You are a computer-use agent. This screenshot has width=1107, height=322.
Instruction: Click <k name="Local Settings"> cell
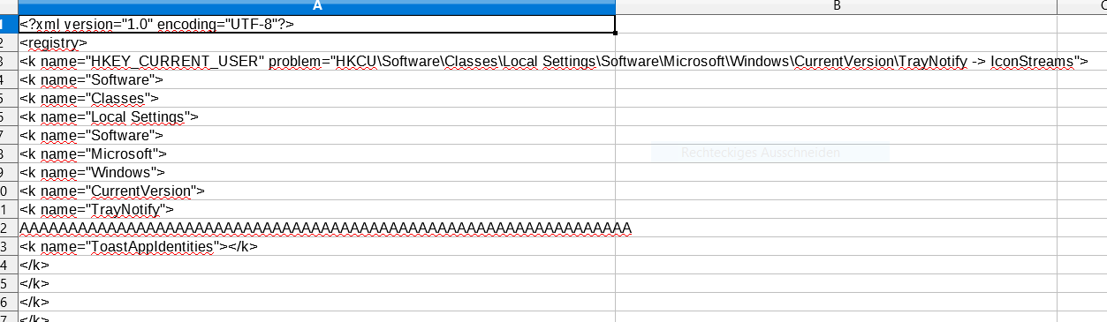pos(317,116)
